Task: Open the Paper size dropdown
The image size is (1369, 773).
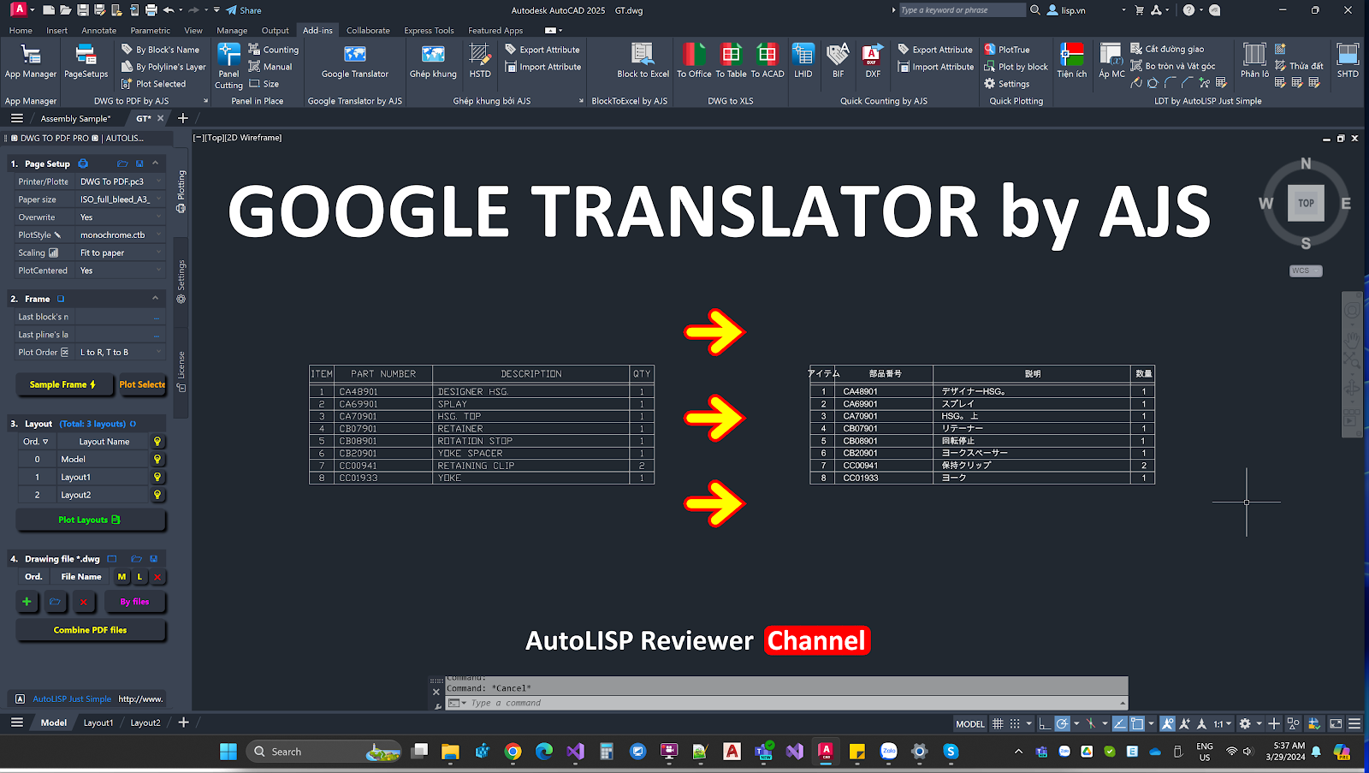Action: [120, 199]
